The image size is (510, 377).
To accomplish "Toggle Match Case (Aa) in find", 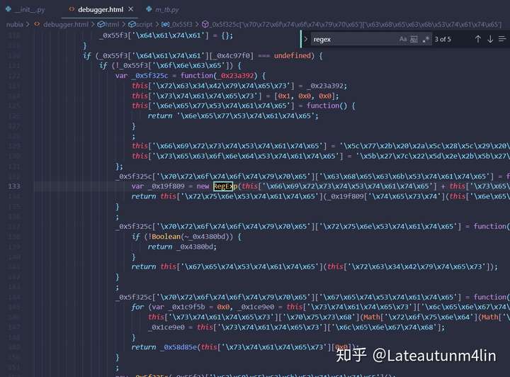I will pos(403,40).
